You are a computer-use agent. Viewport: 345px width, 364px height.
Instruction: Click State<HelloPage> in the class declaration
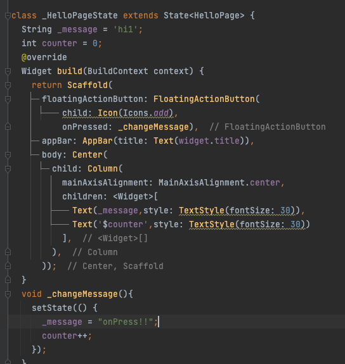coord(204,16)
